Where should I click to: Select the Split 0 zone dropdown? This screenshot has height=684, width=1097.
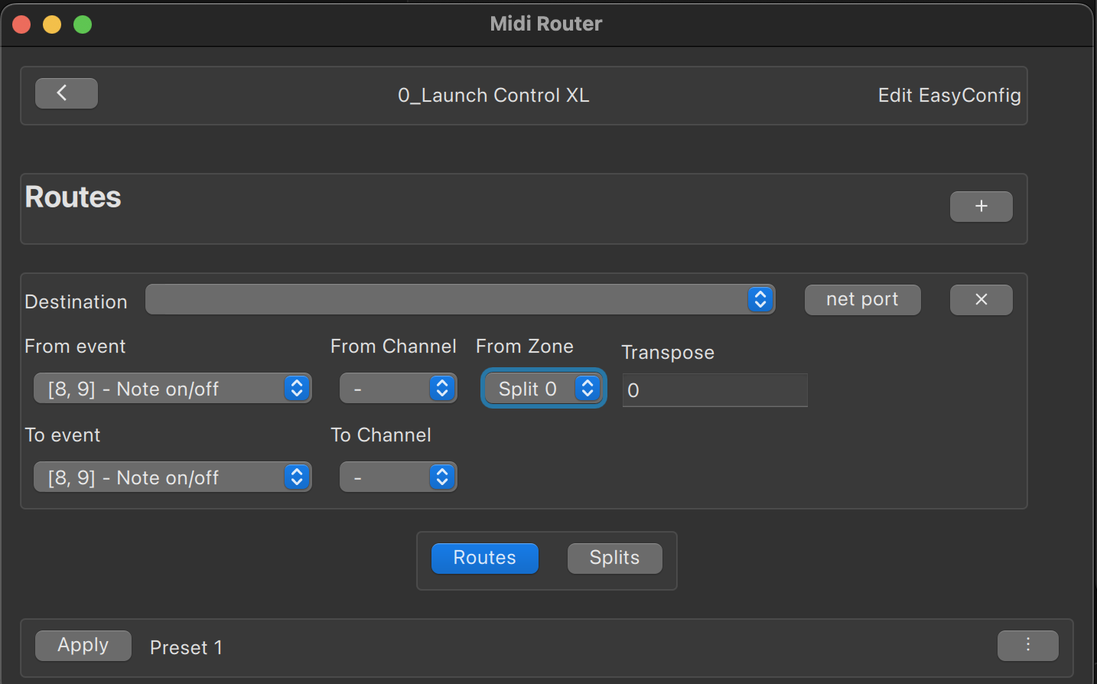pyautogui.click(x=543, y=389)
